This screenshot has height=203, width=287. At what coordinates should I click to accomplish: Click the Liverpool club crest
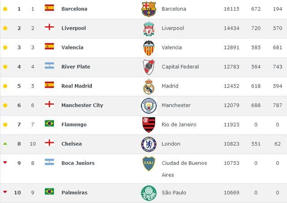tap(149, 29)
